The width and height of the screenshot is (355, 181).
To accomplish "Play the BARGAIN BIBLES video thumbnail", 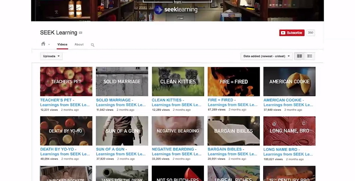I will click(x=234, y=131).
